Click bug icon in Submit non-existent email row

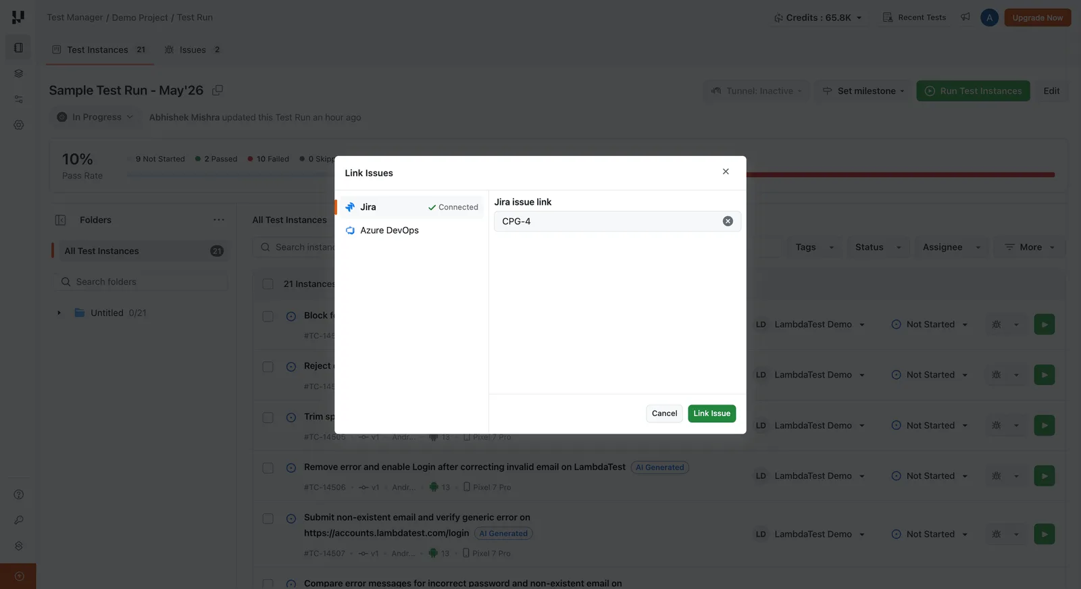[996, 534]
